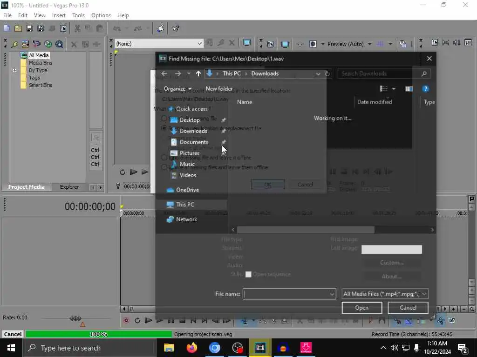The image size is (477, 357).
Task: Click the Import Media lightning icon
Action: 14,44
